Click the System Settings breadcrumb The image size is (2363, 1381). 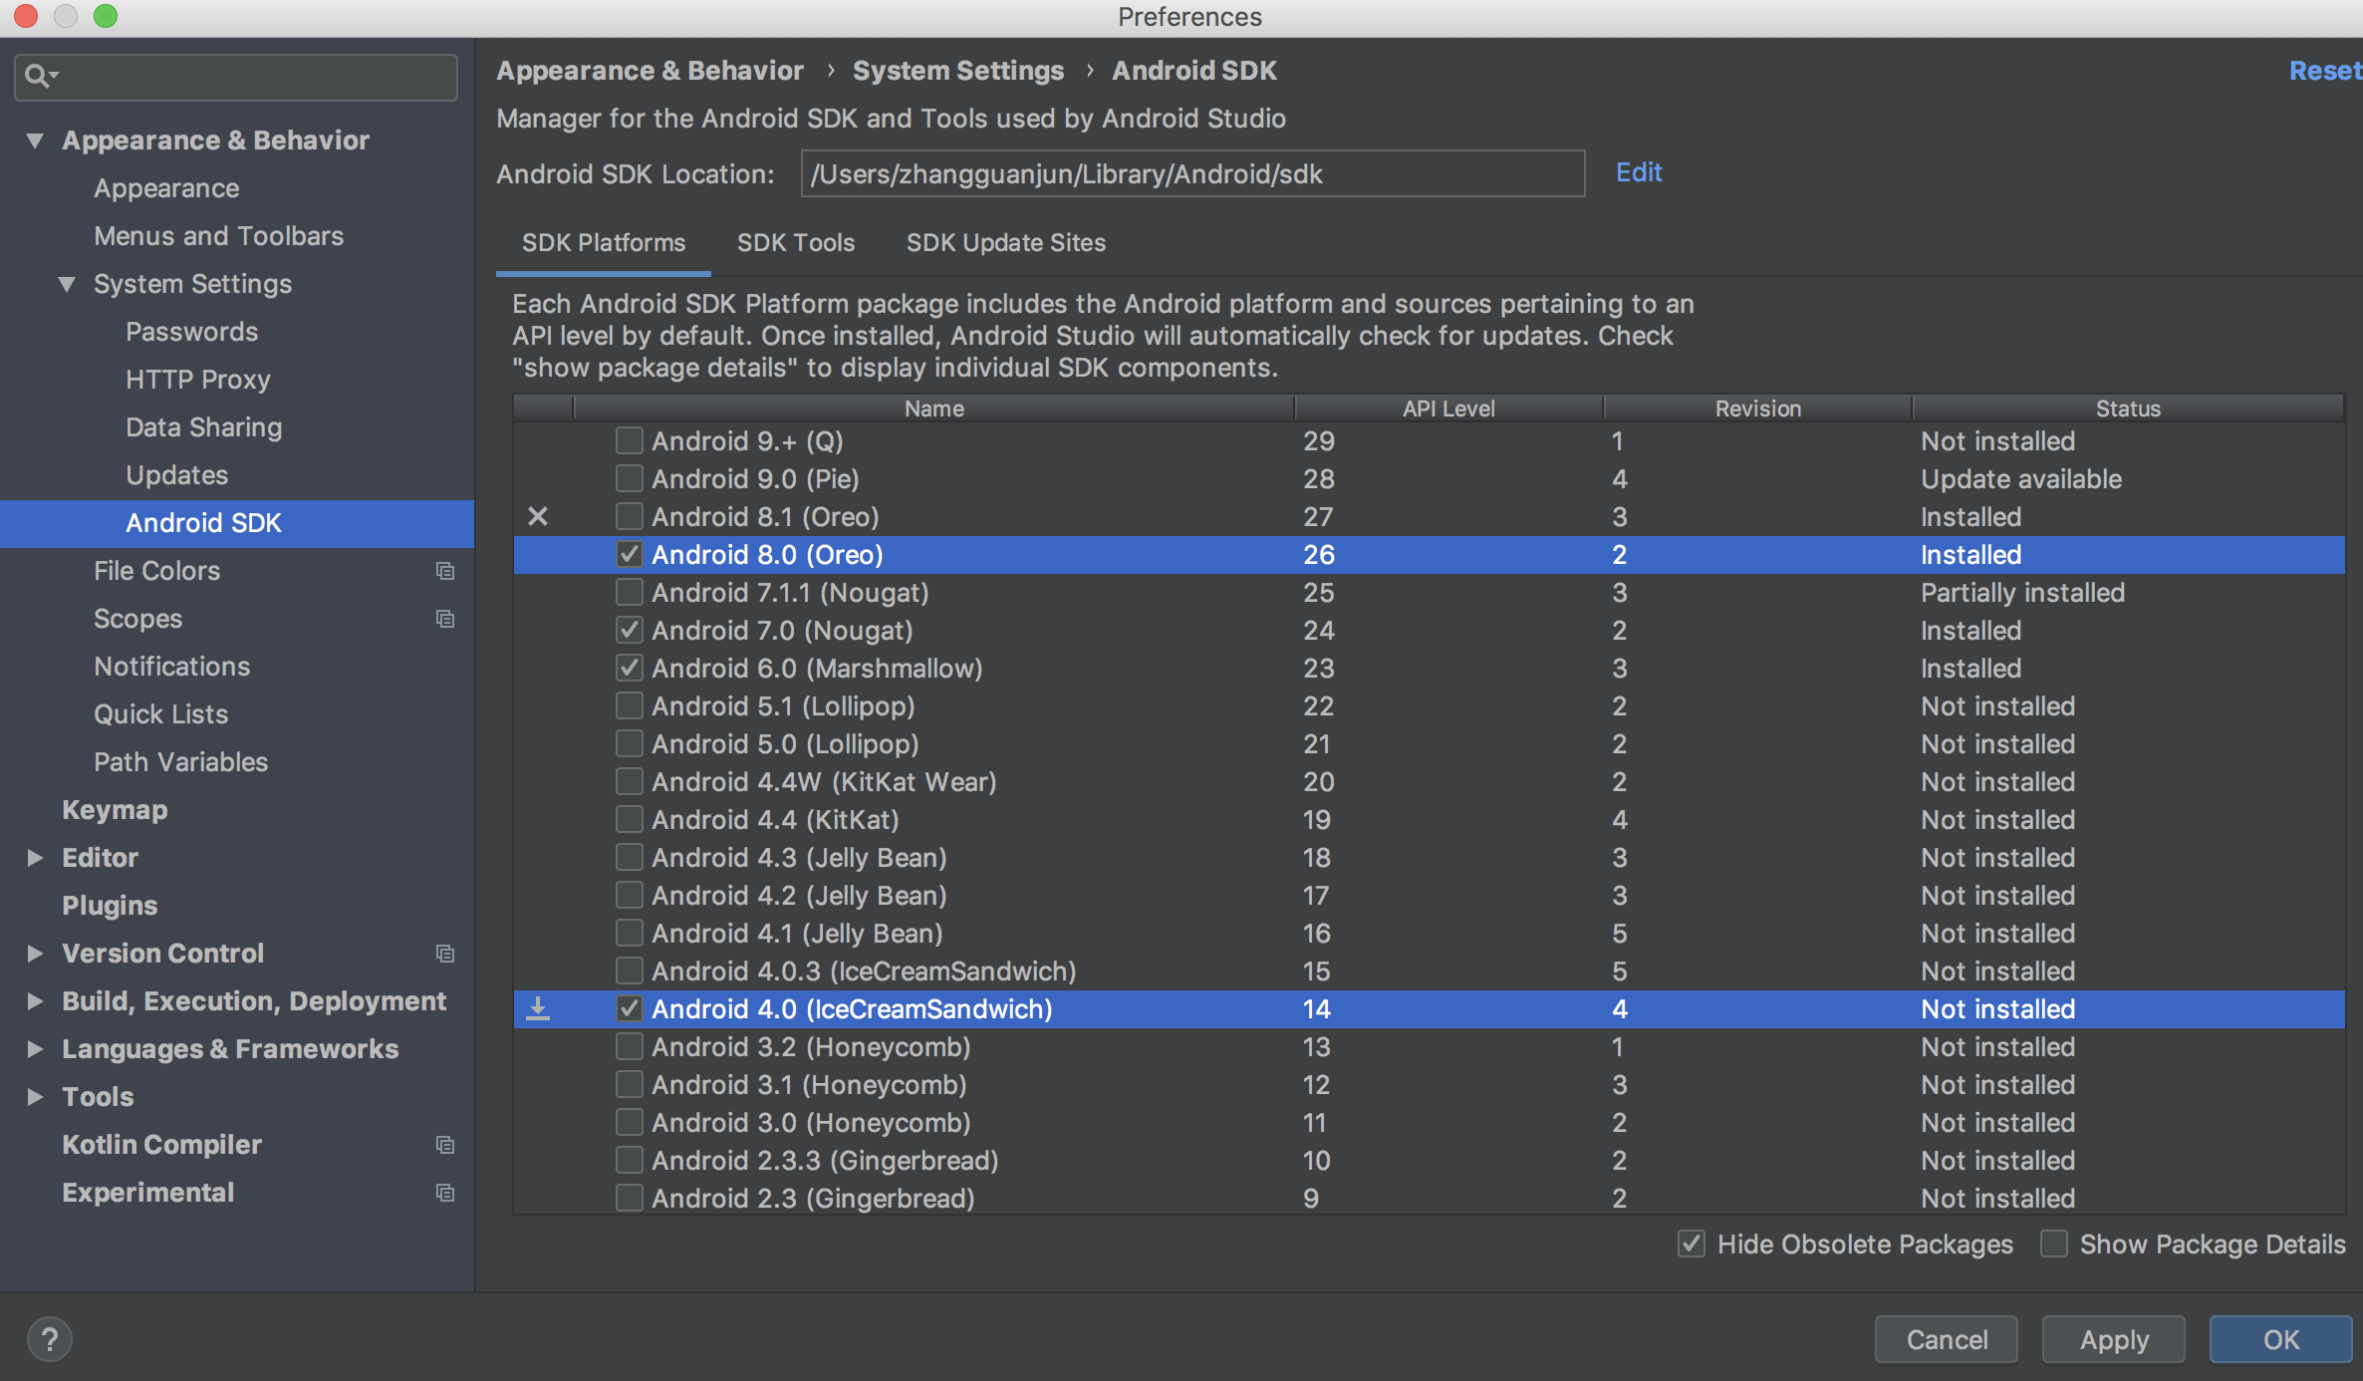coord(958,71)
